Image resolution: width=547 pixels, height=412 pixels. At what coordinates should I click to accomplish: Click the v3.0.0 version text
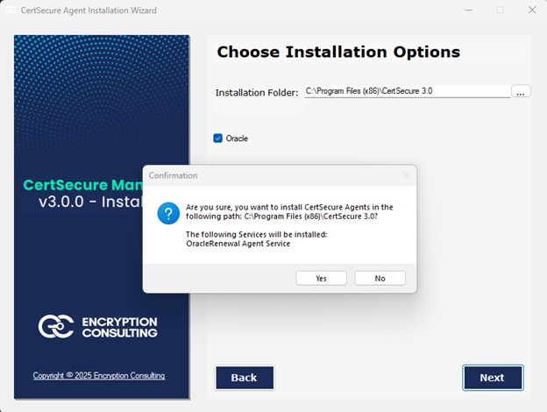pyautogui.click(x=90, y=202)
